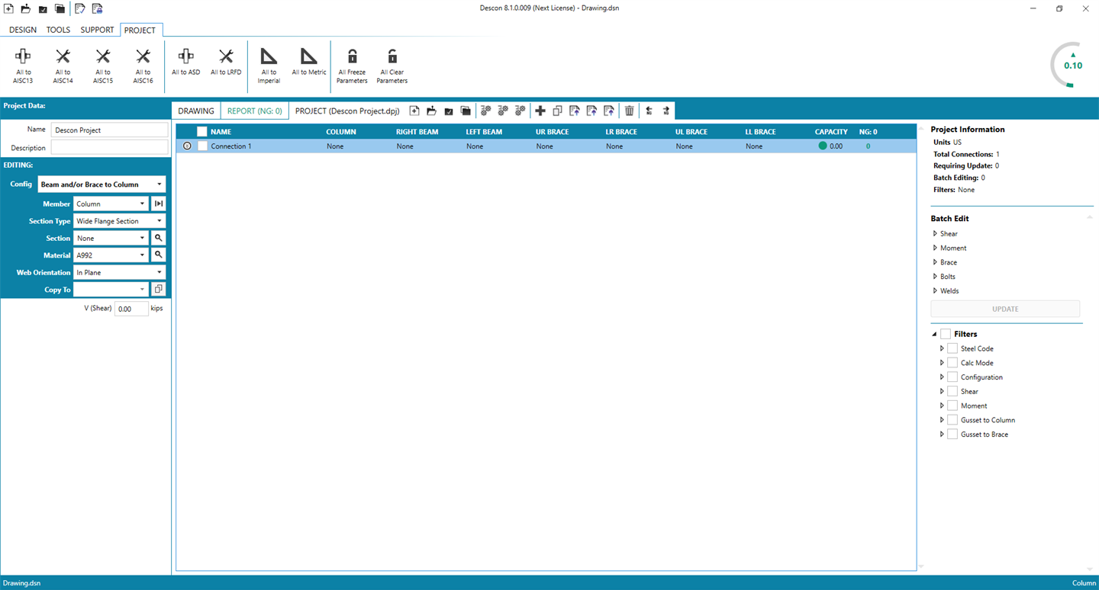This screenshot has width=1099, height=590.
Task: Toggle the Steel Code filter checkbox
Action: click(x=952, y=348)
